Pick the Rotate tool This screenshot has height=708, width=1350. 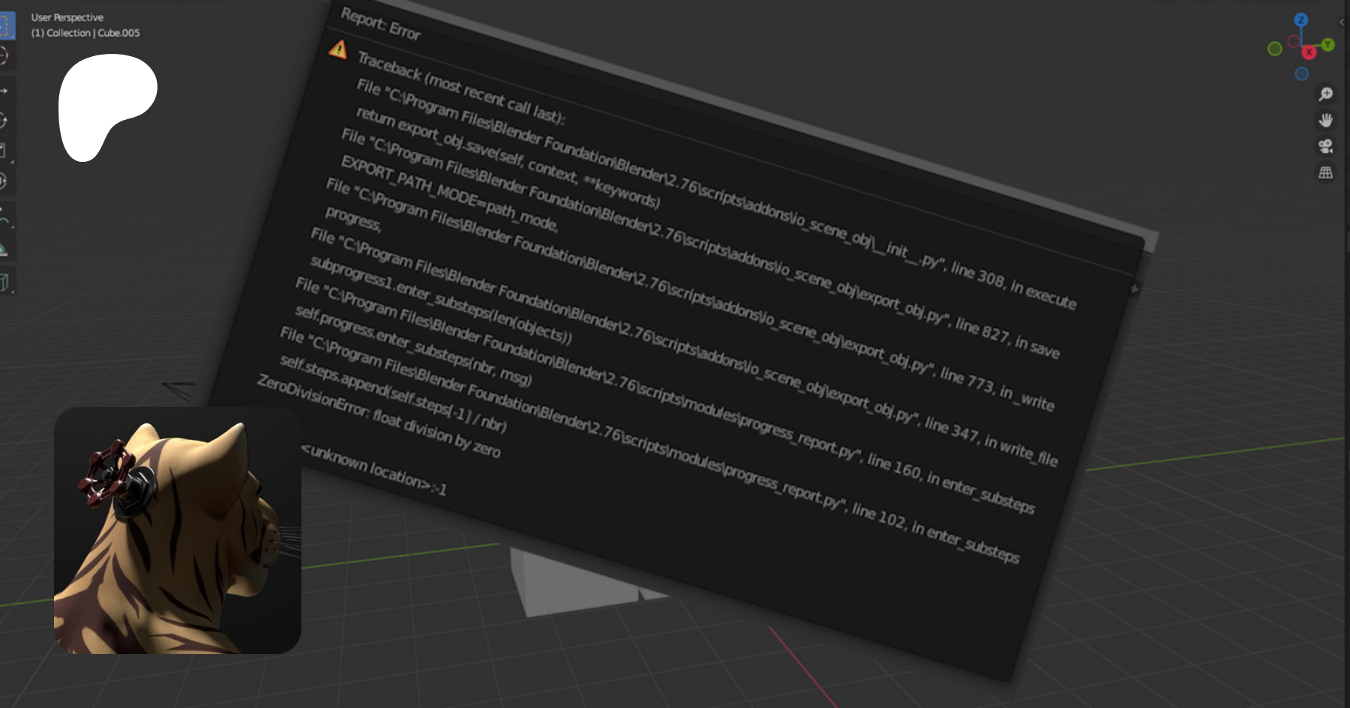(4, 121)
